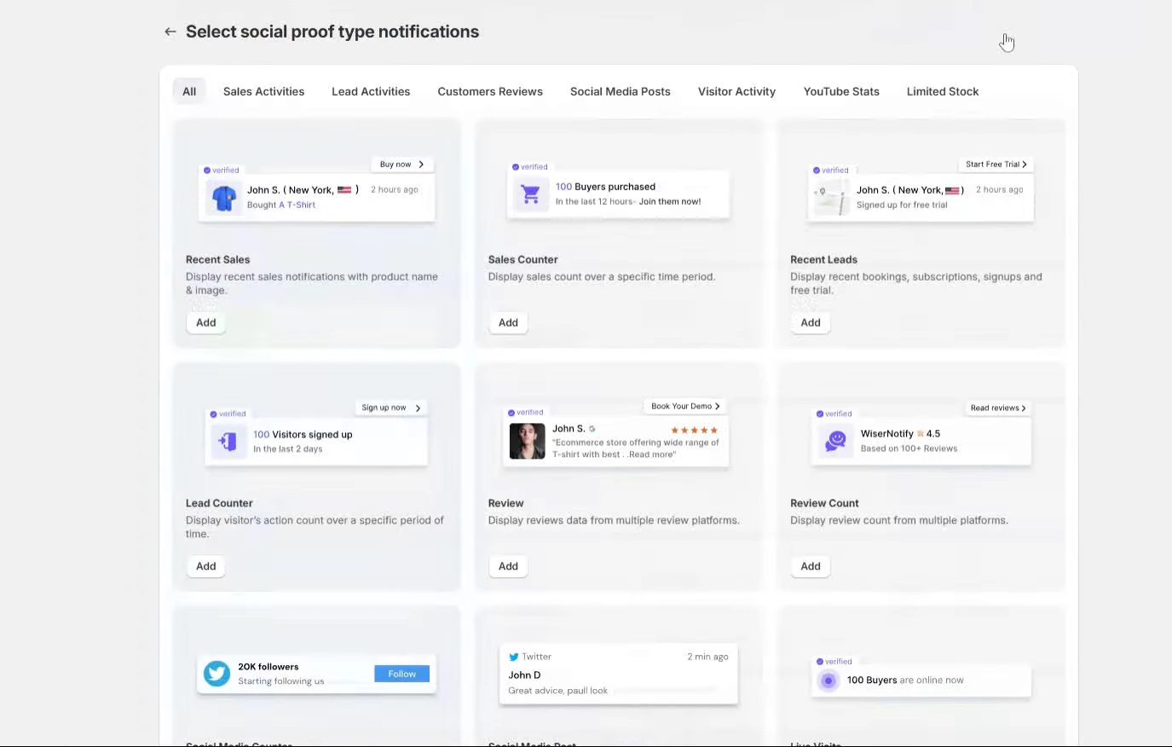Show the Customers Reviews tab
The image size is (1172, 747).
[x=490, y=91]
